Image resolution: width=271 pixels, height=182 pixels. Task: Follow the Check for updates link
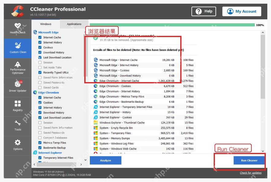(x=250, y=173)
